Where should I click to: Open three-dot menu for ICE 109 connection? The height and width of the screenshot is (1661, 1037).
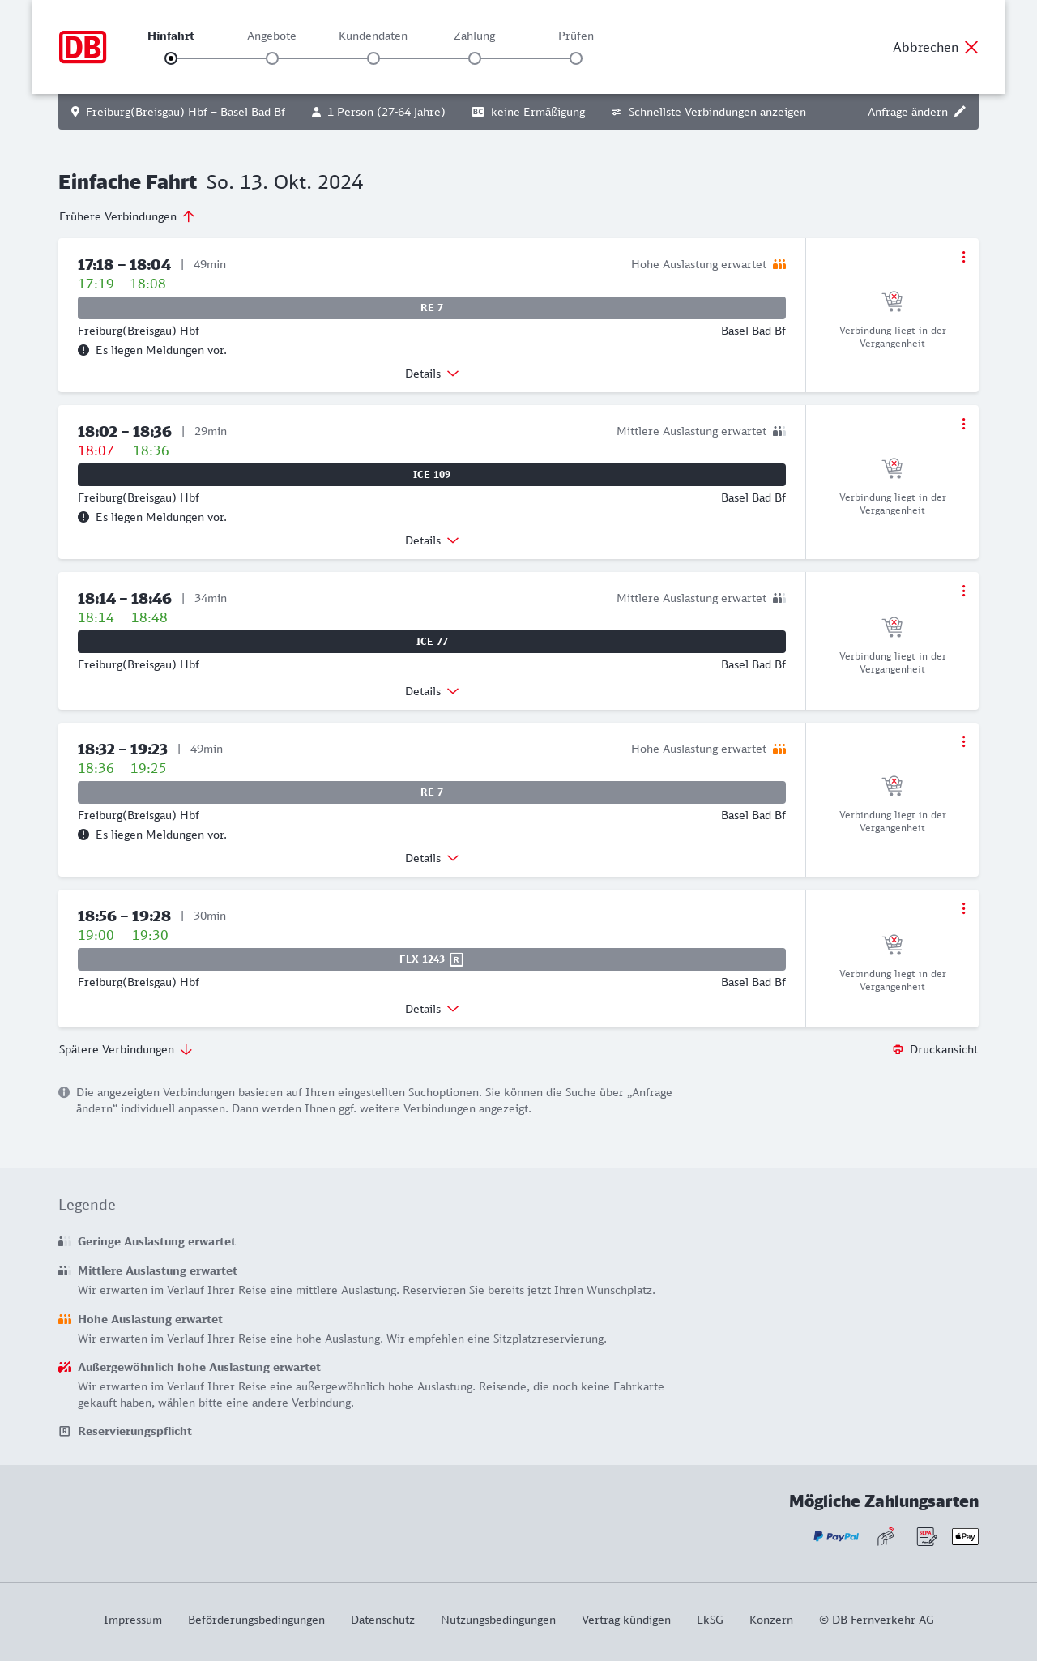[x=963, y=424]
